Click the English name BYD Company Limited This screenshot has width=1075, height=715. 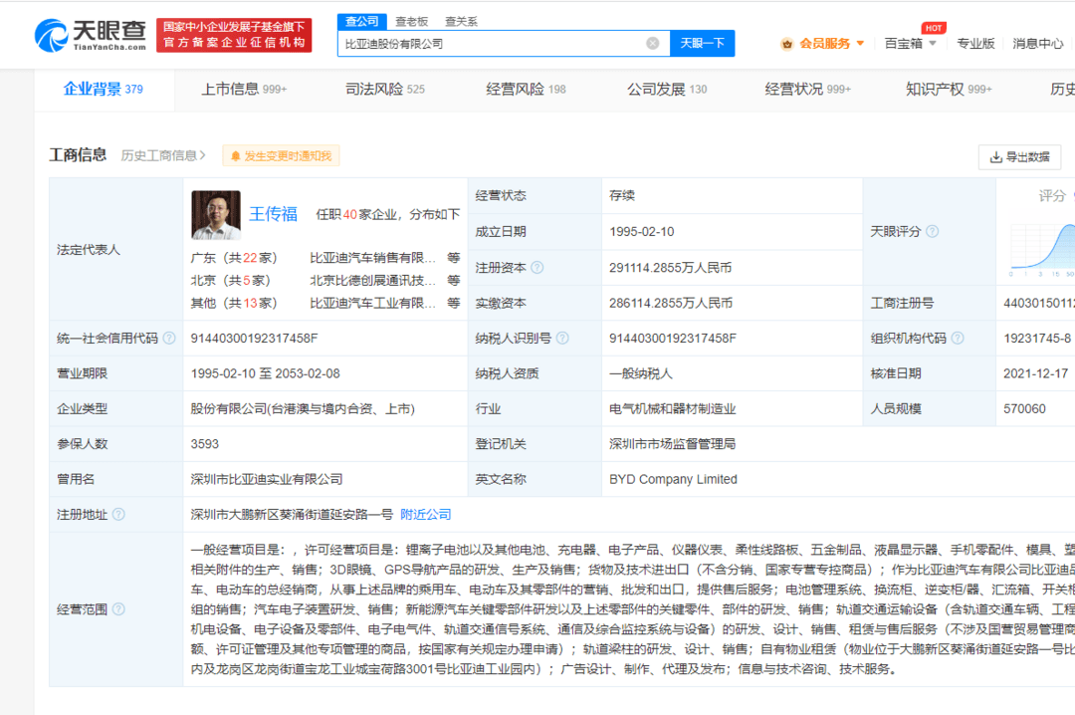[x=673, y=479]
